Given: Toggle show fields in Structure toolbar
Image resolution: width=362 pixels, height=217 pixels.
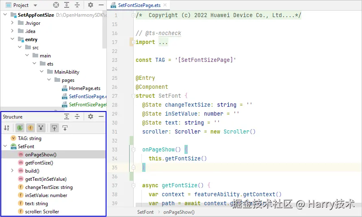Looking at the screenshot, I should click(30, 128).
